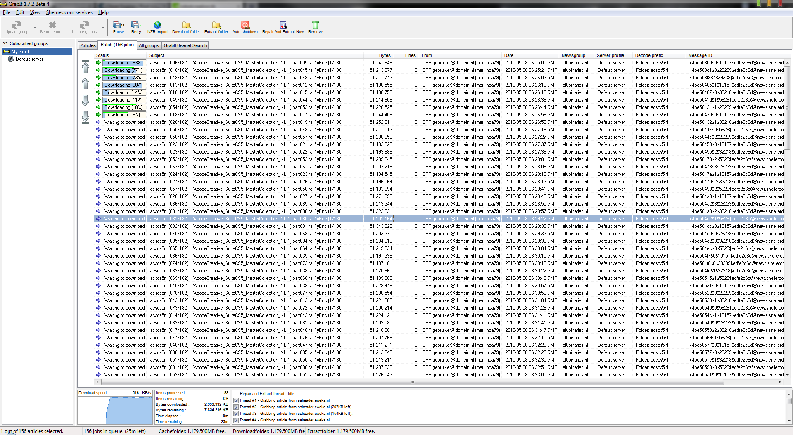
Task: Sort the list by the Message-ID column
Action: (x=735, y=55)
